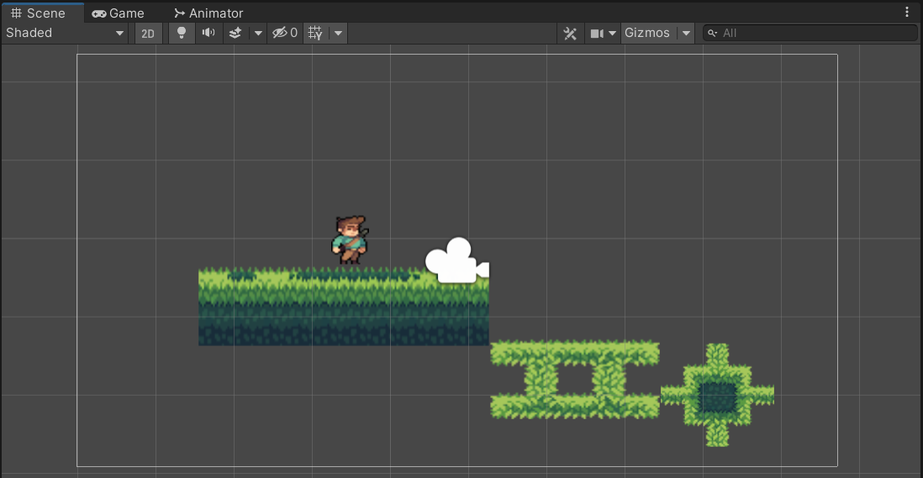The width and height of the screenshot is (923, 478).
Task: Expand the camera settings dropdown arrow
Action: [x=612, y=34]
